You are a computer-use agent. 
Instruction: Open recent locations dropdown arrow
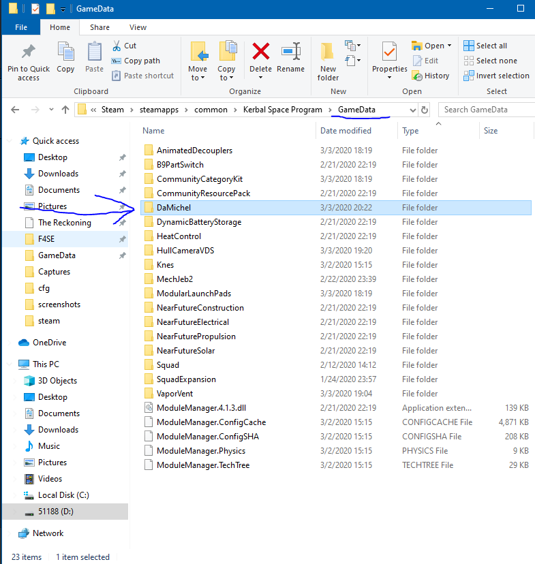pos(51,110)
